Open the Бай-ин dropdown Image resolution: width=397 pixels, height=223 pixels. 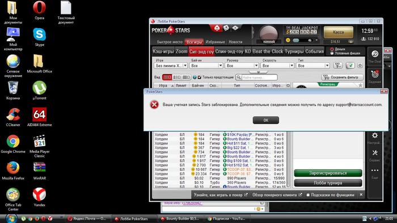pos(206,66)
